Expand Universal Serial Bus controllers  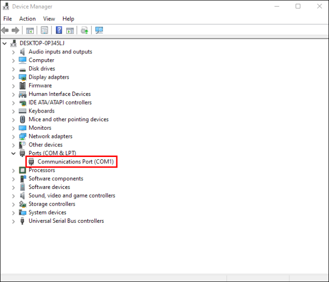(x=13, y=221)
